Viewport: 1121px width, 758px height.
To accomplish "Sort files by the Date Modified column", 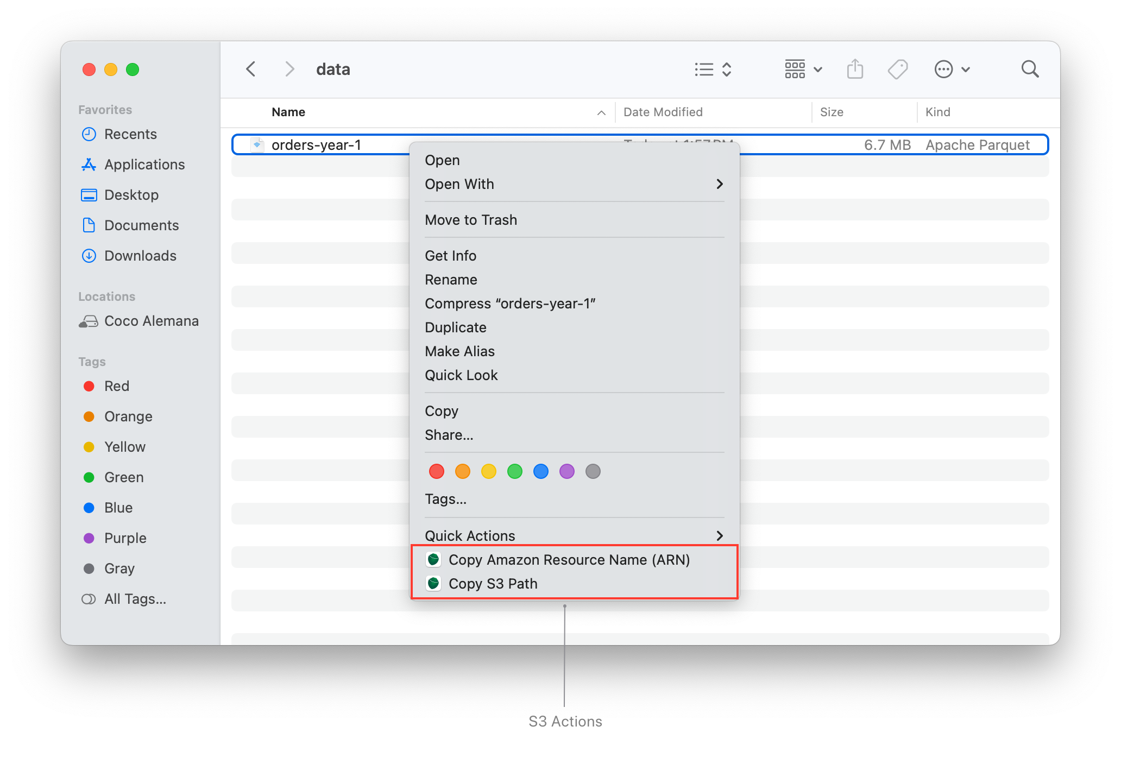I will click(x=664, y=112).
